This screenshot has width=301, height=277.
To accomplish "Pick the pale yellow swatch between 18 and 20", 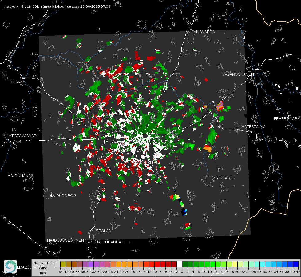I will point(235,264).
